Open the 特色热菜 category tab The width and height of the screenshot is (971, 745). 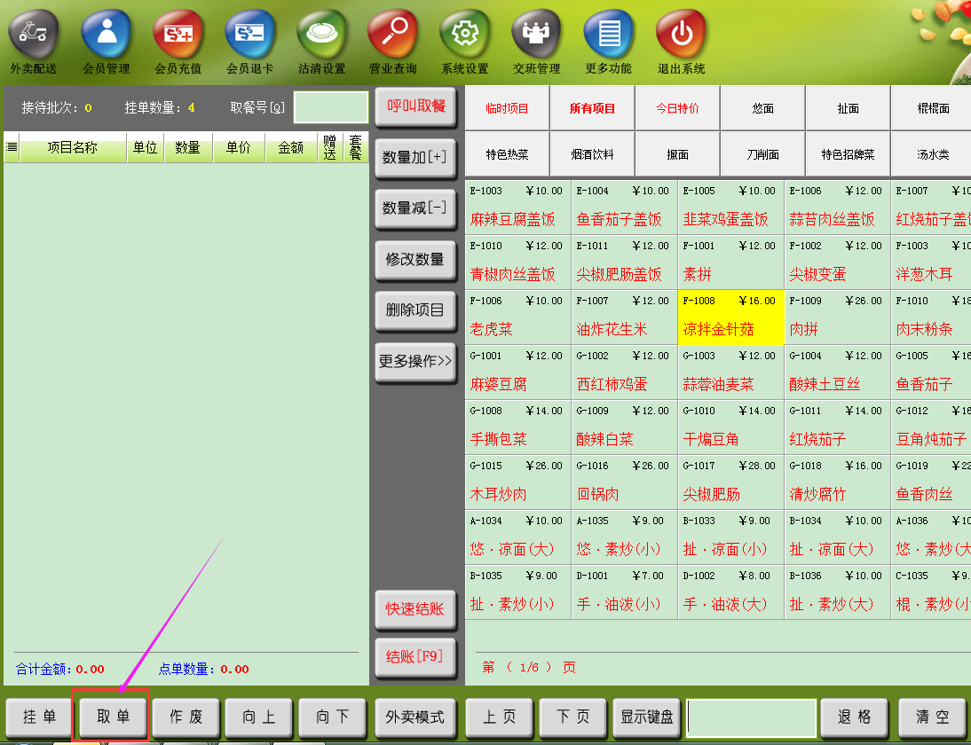(x=507, y=154)
